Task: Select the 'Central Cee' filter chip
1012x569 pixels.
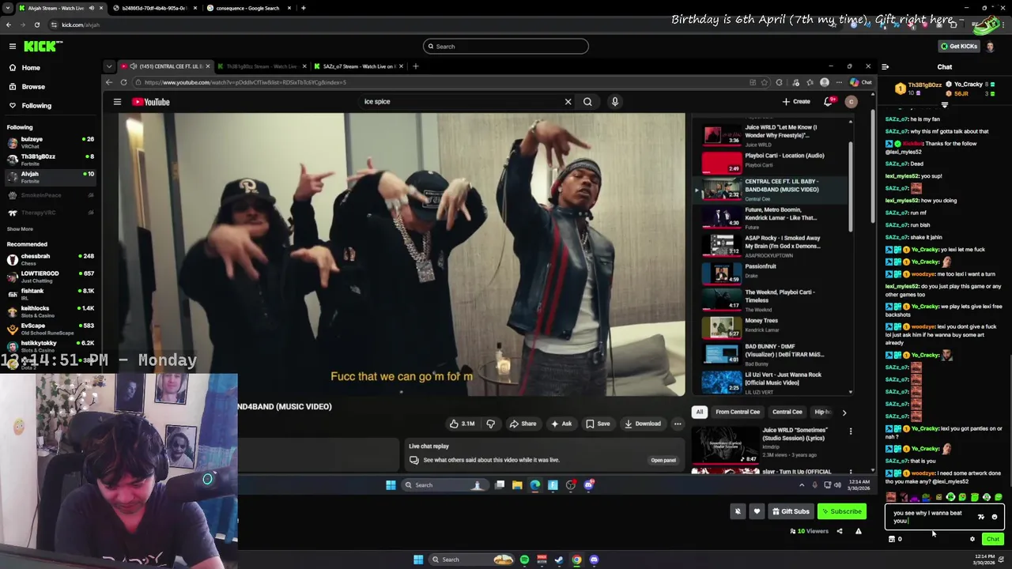Action: (x=787, y=412)
